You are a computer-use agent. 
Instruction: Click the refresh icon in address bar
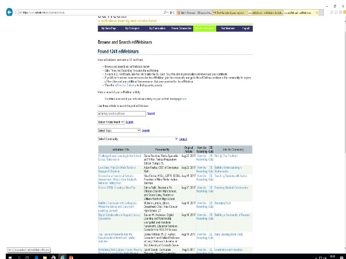point(173,12)
